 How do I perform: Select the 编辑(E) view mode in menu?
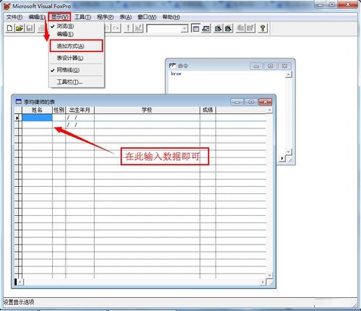pos(65,34)
